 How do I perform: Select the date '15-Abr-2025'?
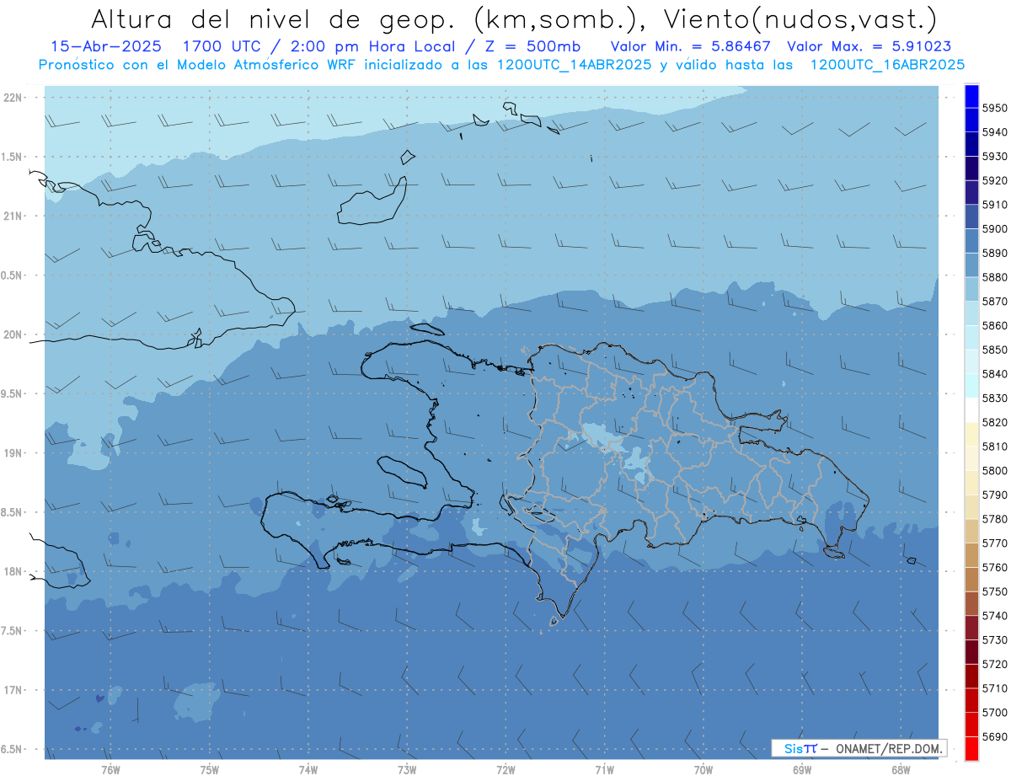pos(105,46)
